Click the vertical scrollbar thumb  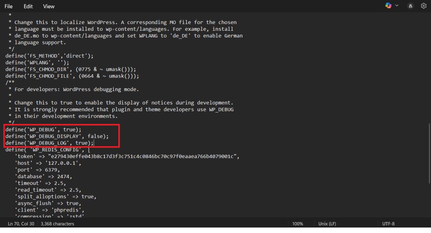click(429, 153)
